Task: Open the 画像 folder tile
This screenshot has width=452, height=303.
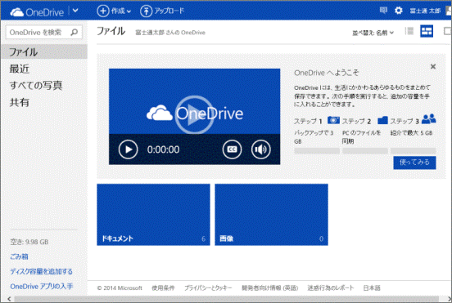Action: click(x=271, y=215)
